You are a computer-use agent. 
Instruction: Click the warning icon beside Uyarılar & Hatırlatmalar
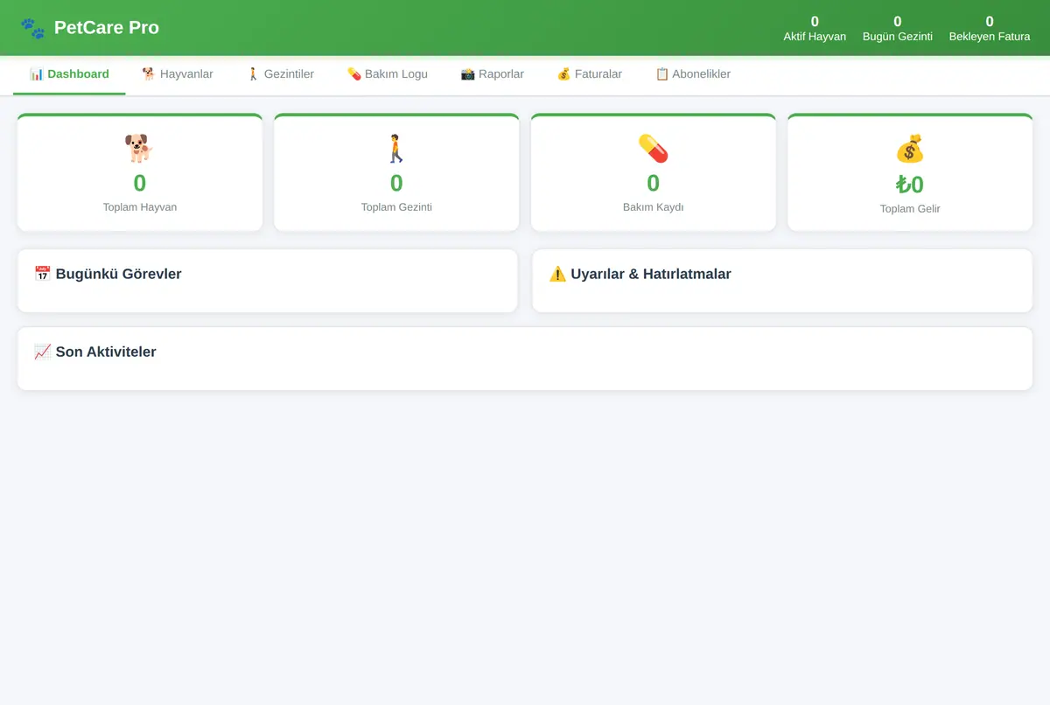tap(557, 274)
